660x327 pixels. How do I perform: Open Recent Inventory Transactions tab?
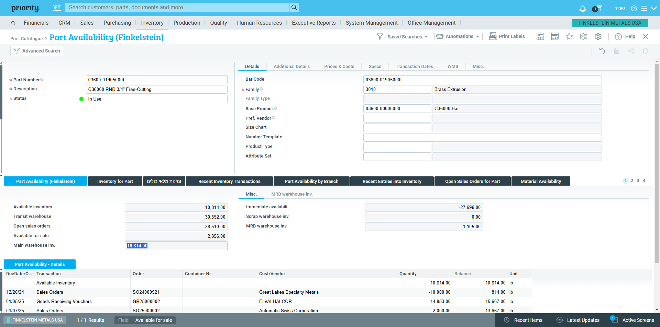(x=229, y=181)
